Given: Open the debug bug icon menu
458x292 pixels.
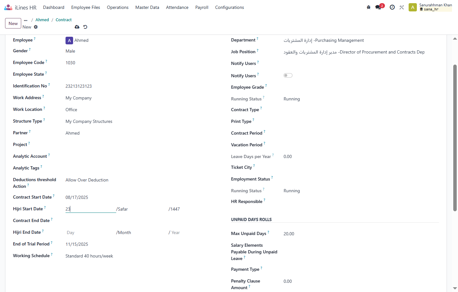Looking at the screenshot, I should pyautogui.click(x=368, y=7).
